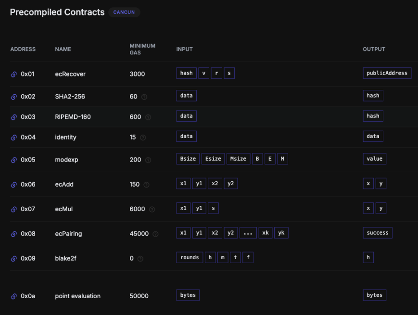
Task: Click the link icon for 0x0a point evaluation
Action: (x=14, y=296)
